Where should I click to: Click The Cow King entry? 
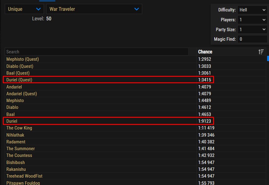(x=19, y=128)
